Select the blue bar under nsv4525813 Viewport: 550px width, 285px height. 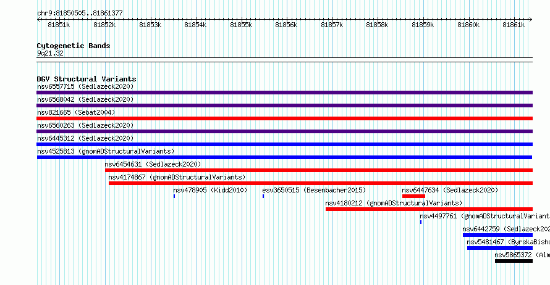tap(284, 157)
